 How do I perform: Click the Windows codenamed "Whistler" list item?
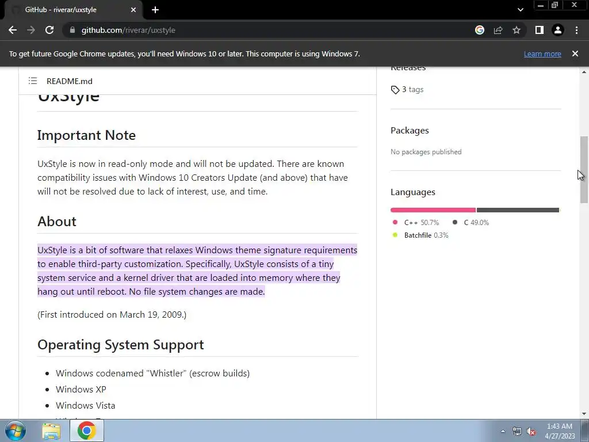point(152,373)
